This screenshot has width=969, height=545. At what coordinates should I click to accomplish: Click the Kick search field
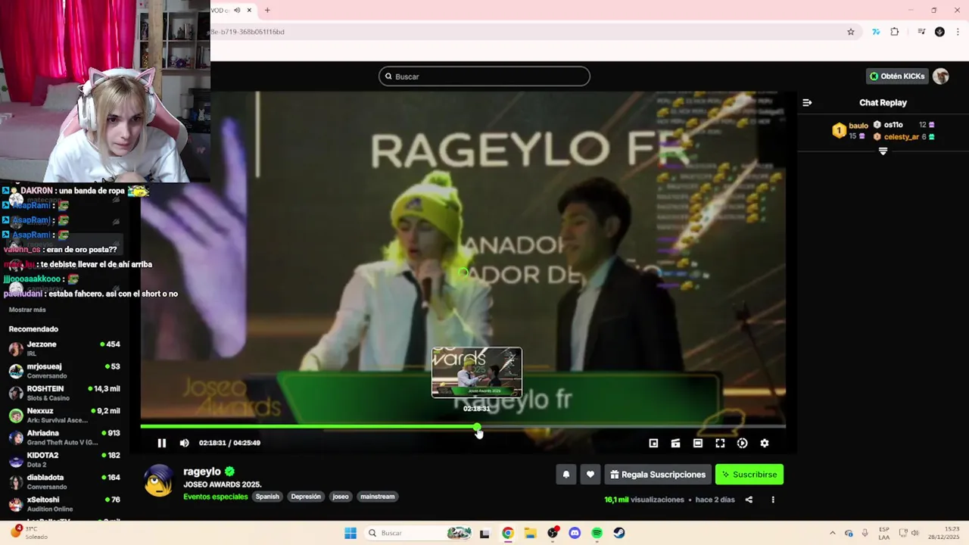[x=484, y=76]
